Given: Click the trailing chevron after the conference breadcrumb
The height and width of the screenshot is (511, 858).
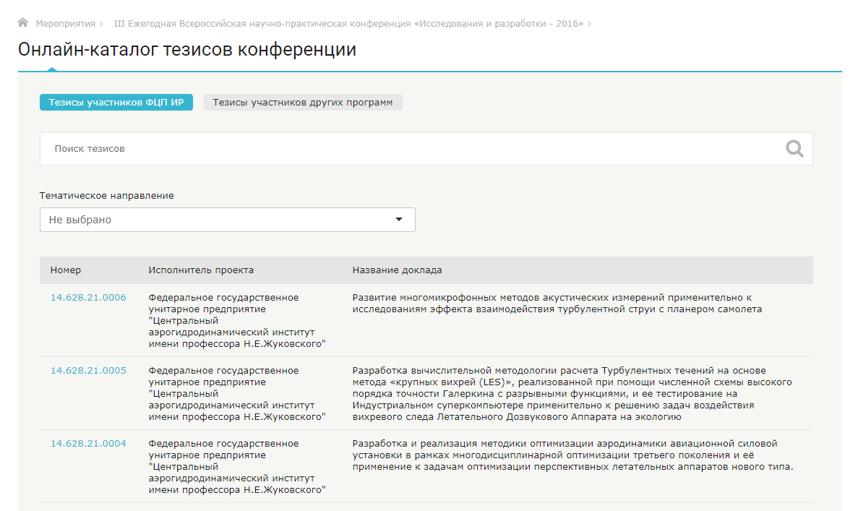Looking at the screenshot, I should tap(590, 24).
